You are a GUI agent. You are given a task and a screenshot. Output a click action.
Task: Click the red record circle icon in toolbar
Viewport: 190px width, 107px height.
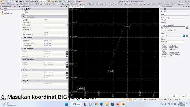click(77, 1)
